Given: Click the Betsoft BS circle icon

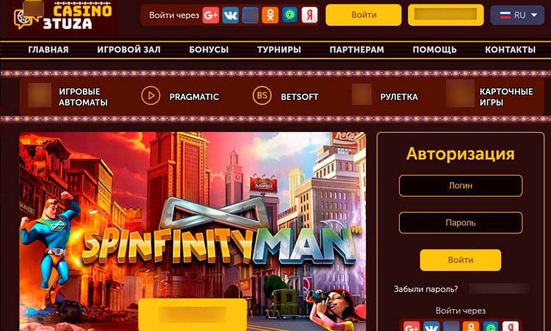Looking at the screenshot, I should 262,95.
